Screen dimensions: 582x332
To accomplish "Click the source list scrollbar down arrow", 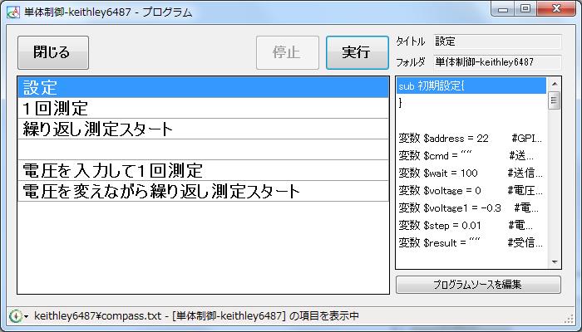I will (555, 262).
